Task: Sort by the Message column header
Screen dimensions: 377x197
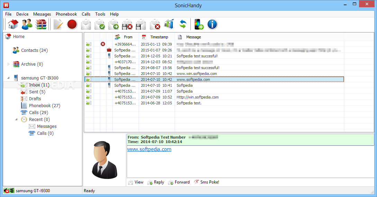Action: click(259, 37)
